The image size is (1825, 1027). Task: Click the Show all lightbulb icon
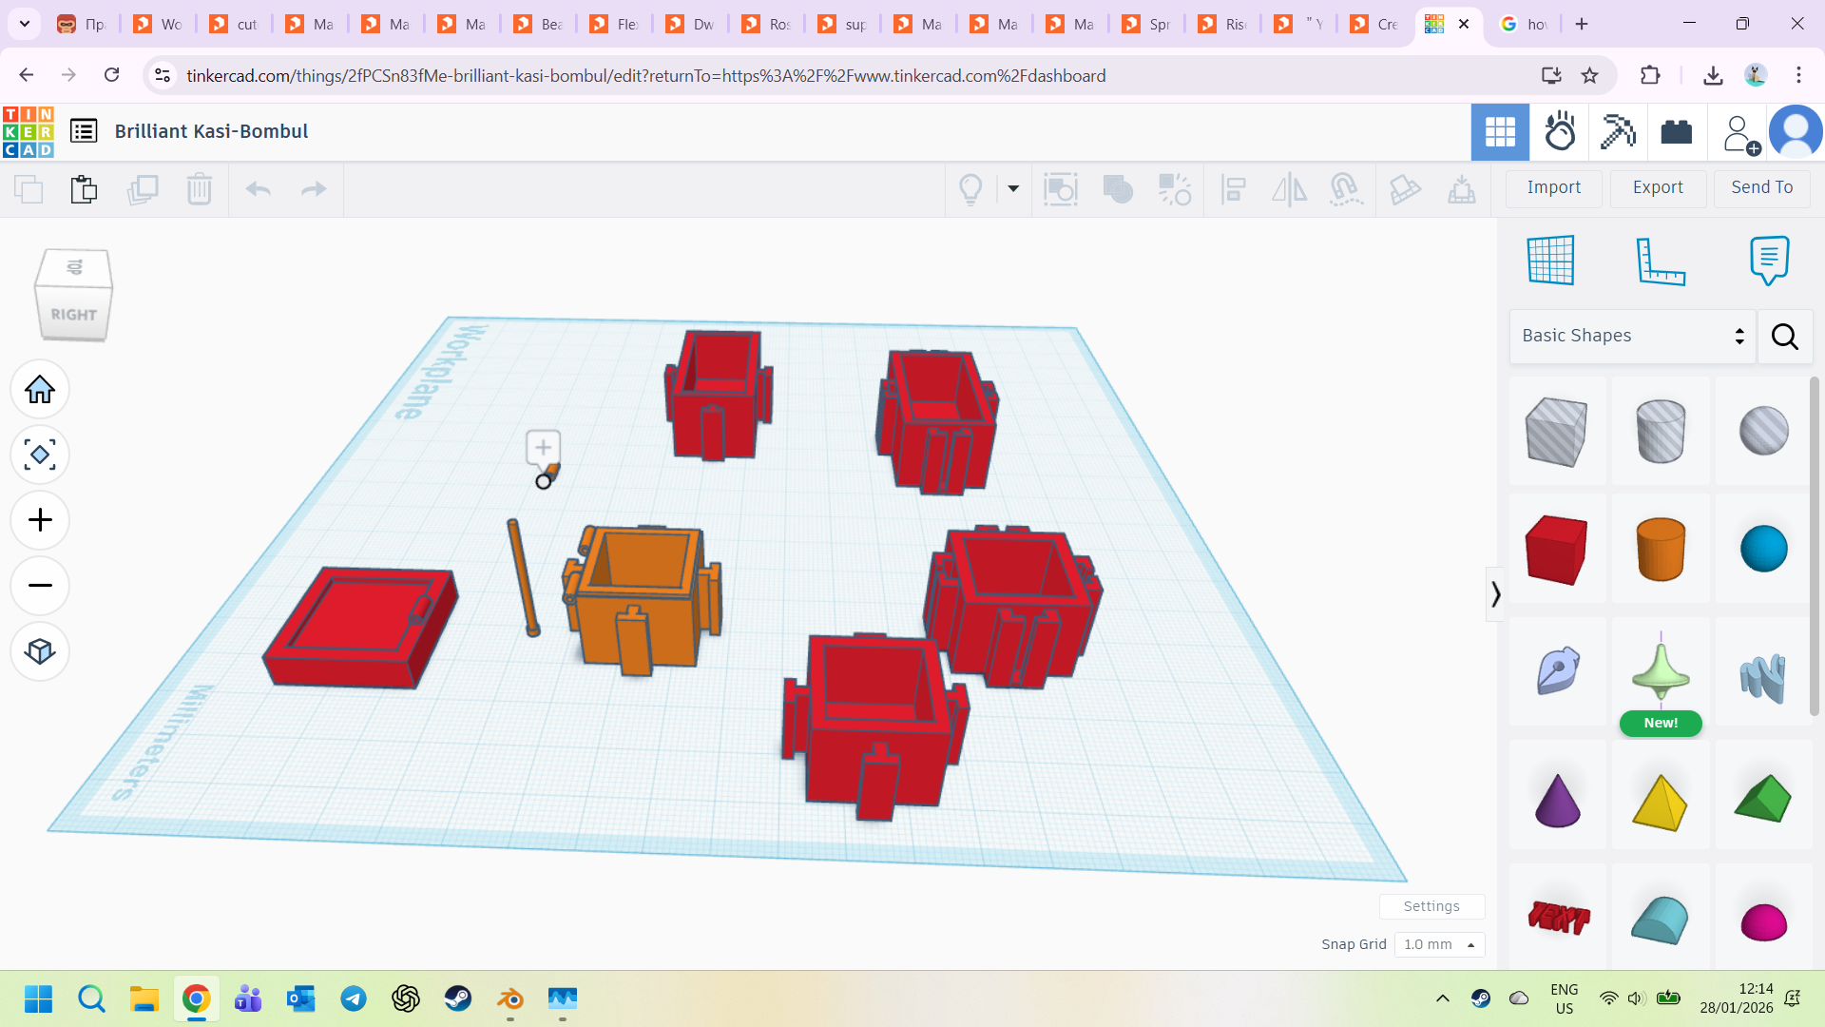970,189
